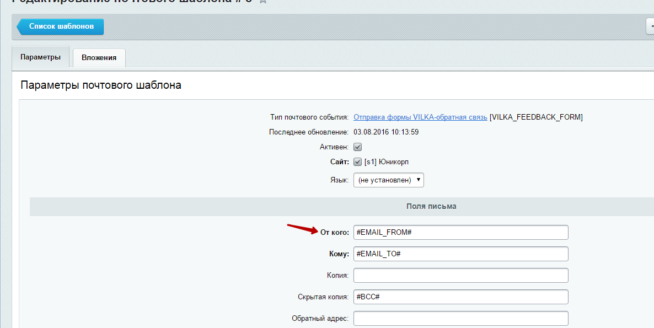This screenshot has width=654, height=328.
Task: Toggle the Активен checkbox
Action: point(357,147)
